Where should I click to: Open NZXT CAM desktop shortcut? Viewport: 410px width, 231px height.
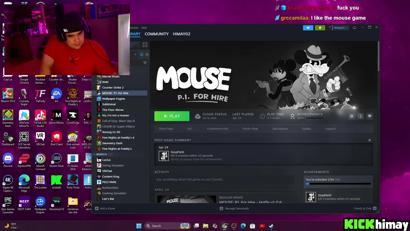[x=24, y=204]
